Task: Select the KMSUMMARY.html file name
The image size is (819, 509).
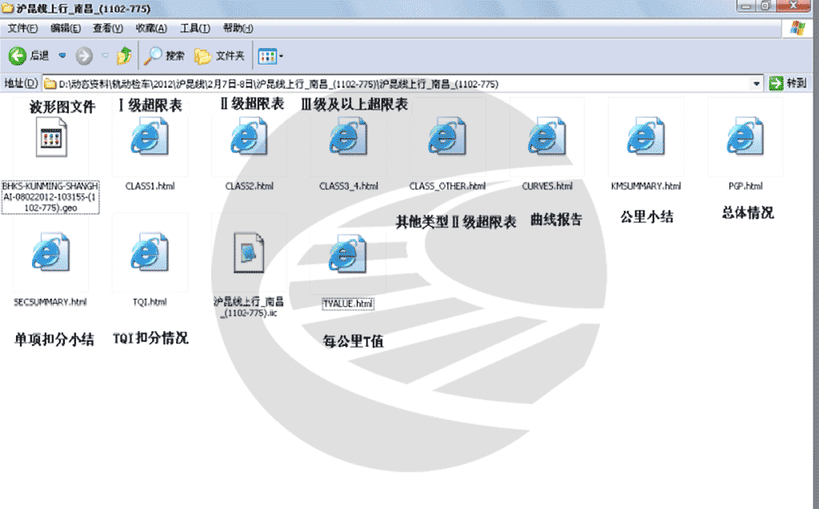Action: tap(646, 186)
